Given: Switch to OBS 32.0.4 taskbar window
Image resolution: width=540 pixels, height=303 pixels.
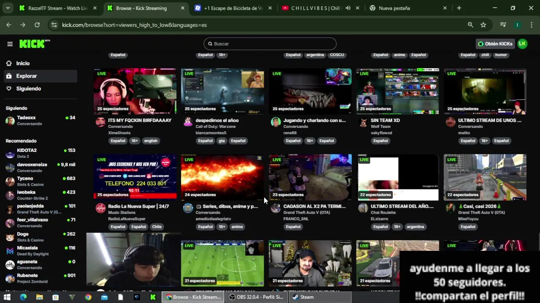Looking at the screenshot, I should tap(257, 297).
